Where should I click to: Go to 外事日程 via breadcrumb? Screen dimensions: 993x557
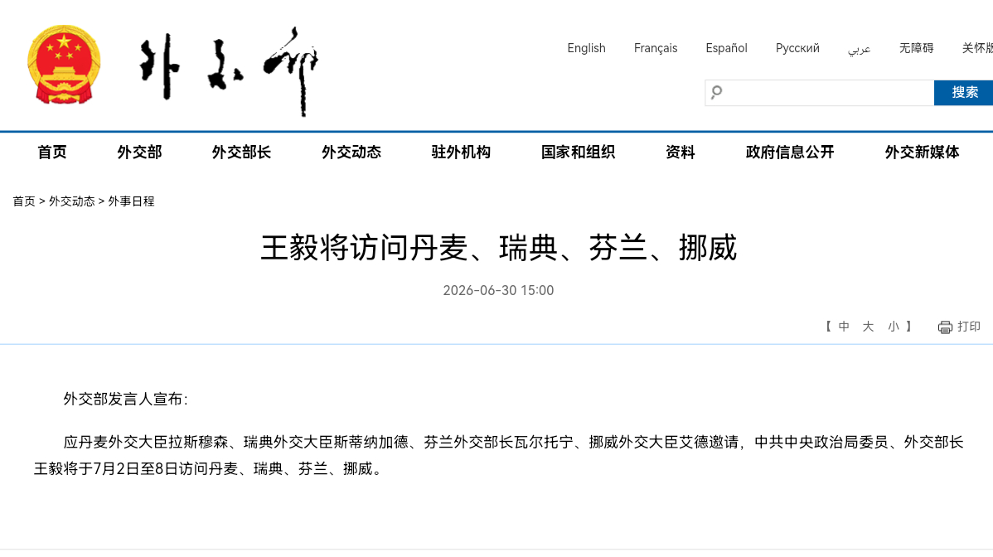point(131,201)
